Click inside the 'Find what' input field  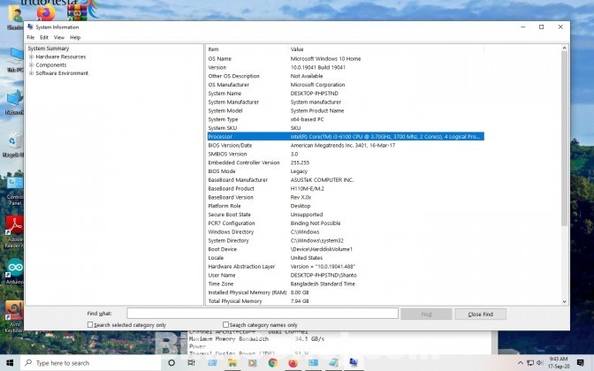[x=263, y=314]
